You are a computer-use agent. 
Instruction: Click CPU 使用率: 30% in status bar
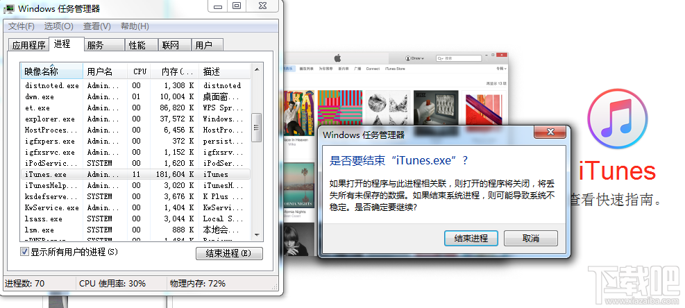click(112, 284)
